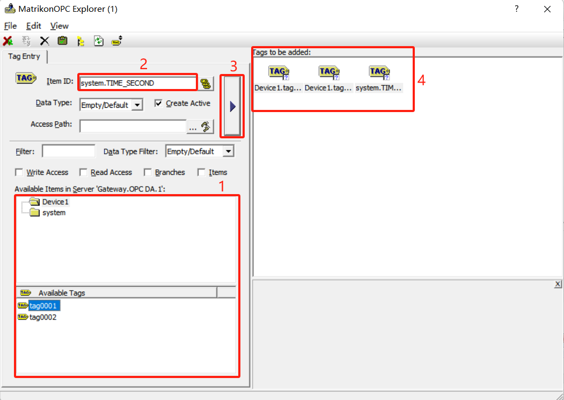Select tag0002 in Available Tags

[x=38, y=317]
